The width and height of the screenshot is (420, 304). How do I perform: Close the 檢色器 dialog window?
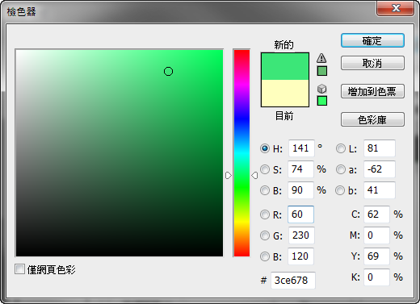(396, 8)
